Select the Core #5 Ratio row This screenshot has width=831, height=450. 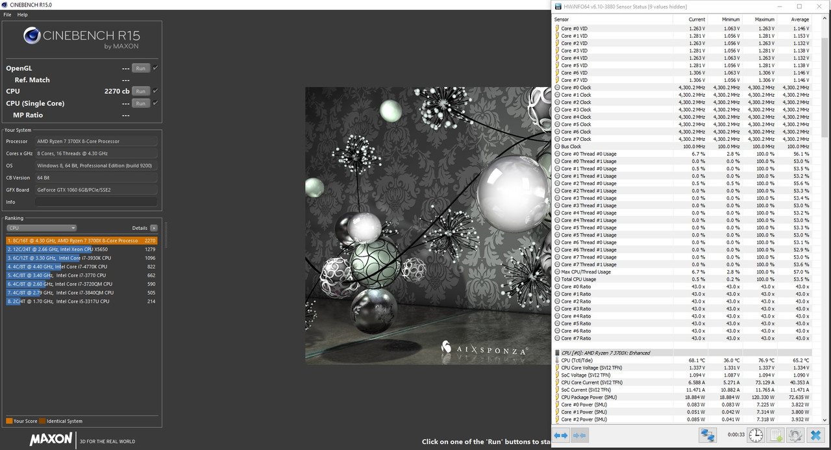(x=682, y=323)
